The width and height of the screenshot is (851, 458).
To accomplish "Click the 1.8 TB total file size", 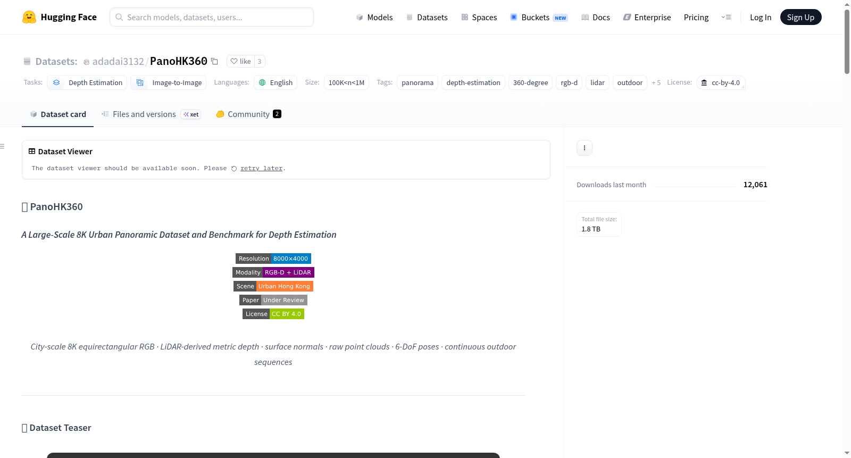I will point(591,229).
